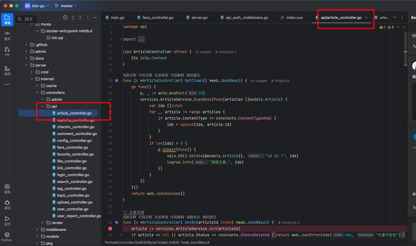Switch to the fans_controller.go tab
This screenshot has width=416, height=246.
click(155, 17)
